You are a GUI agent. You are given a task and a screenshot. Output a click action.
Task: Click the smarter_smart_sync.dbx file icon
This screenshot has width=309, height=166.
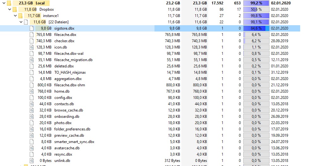(32, 142)
